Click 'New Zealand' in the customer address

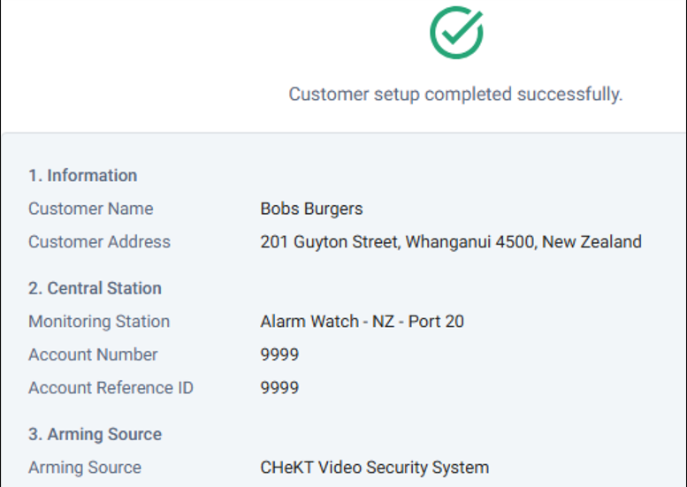tap(592, 241)
